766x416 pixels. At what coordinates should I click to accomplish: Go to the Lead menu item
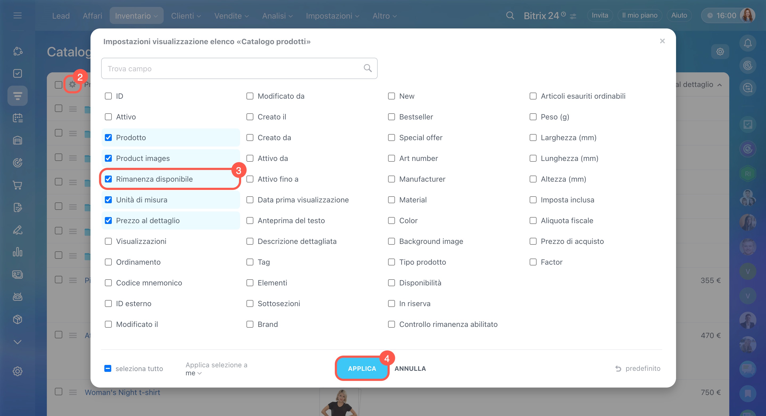61,16
